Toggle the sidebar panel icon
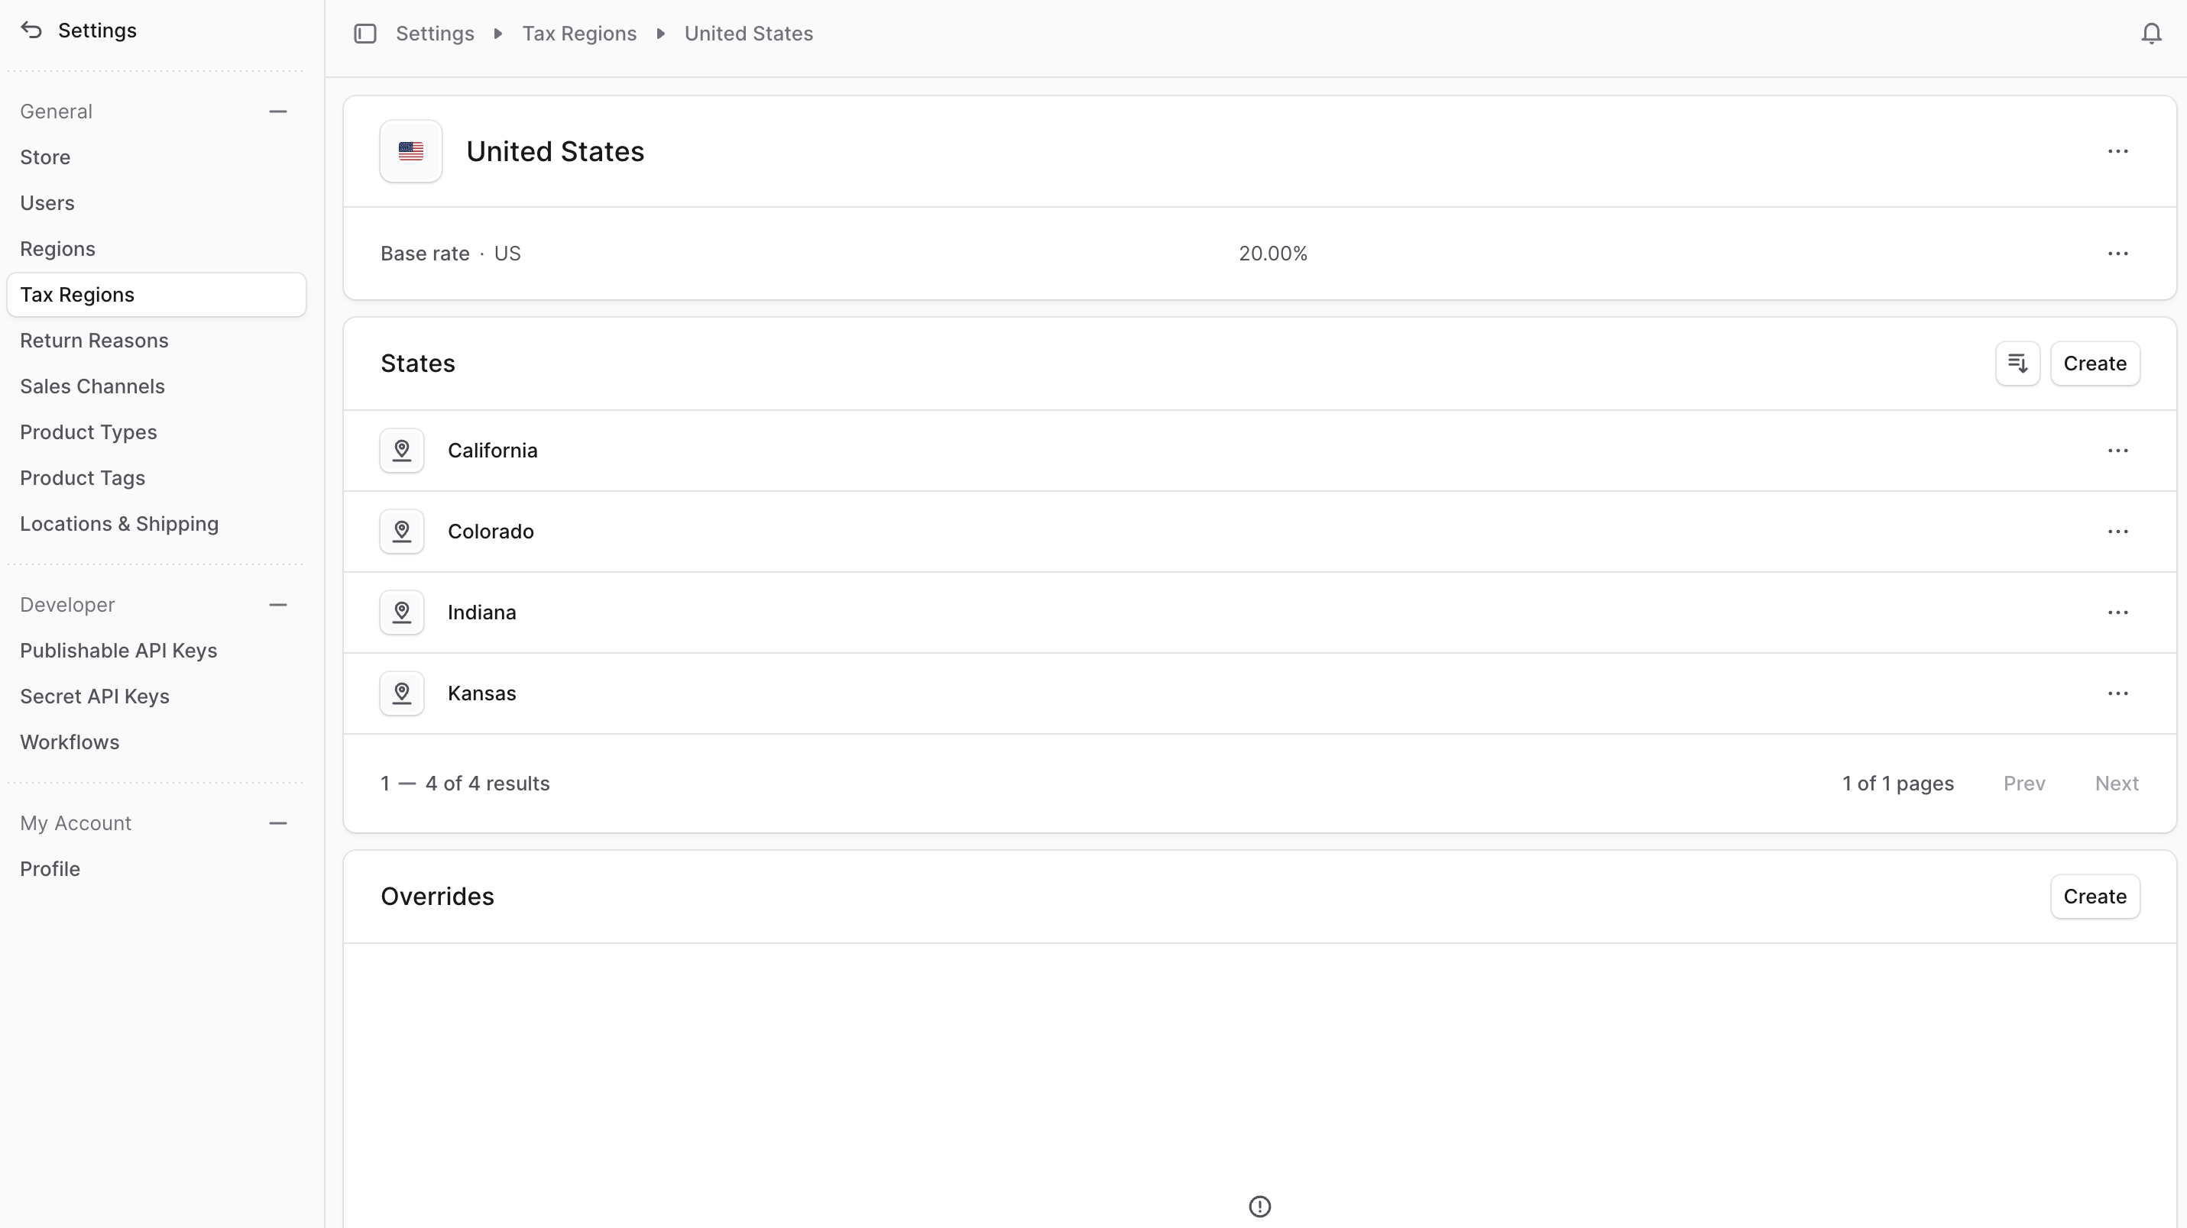 365,34
